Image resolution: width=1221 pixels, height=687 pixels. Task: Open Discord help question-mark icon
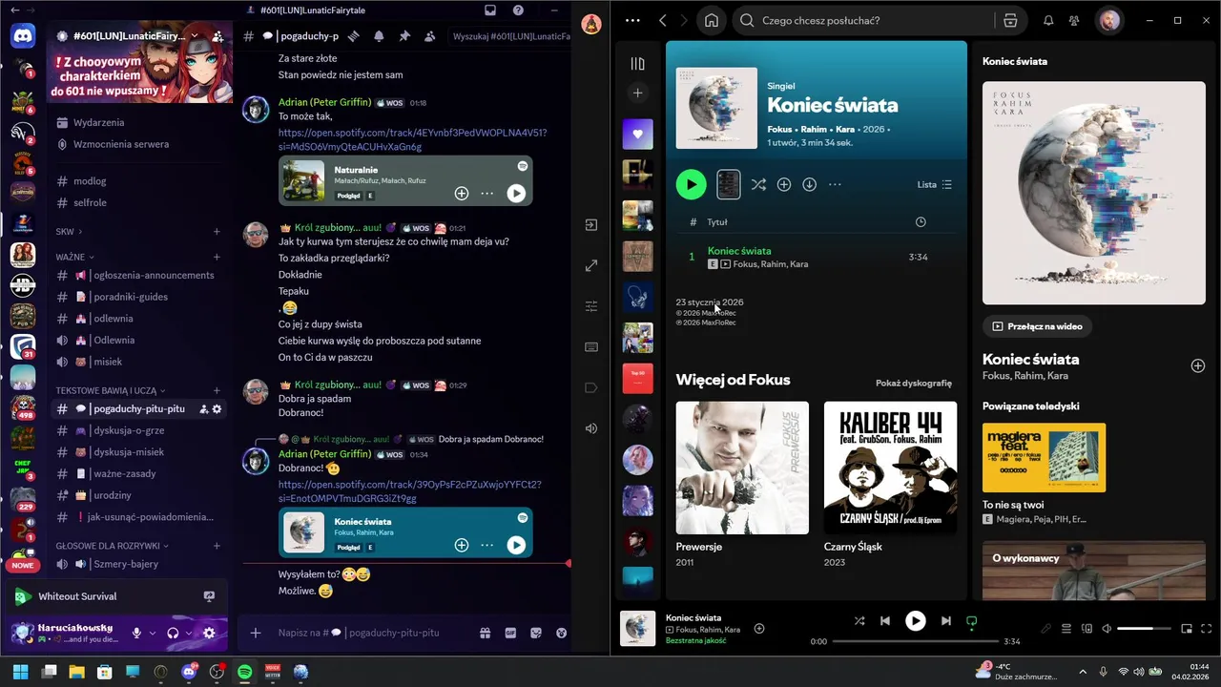click(x=518, y=10)
